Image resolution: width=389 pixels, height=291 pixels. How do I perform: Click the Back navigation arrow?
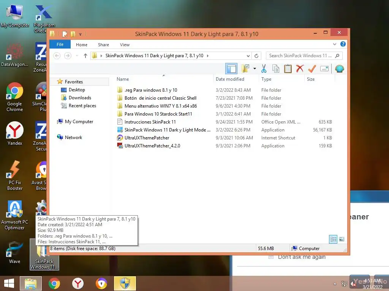(57, 56)
